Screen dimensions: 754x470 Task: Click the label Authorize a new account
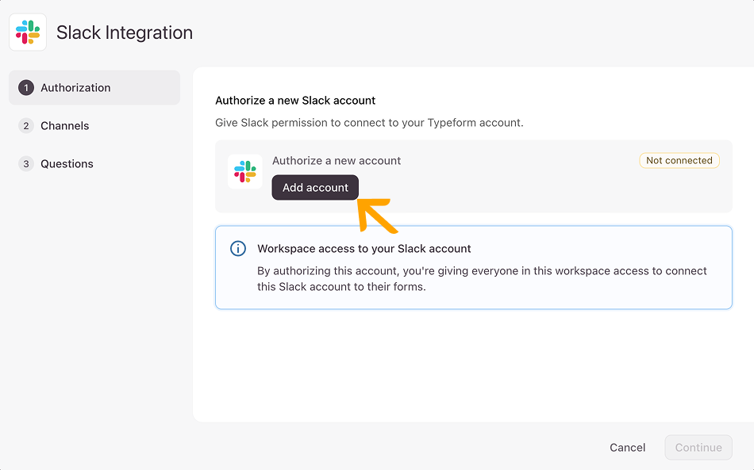337,161
